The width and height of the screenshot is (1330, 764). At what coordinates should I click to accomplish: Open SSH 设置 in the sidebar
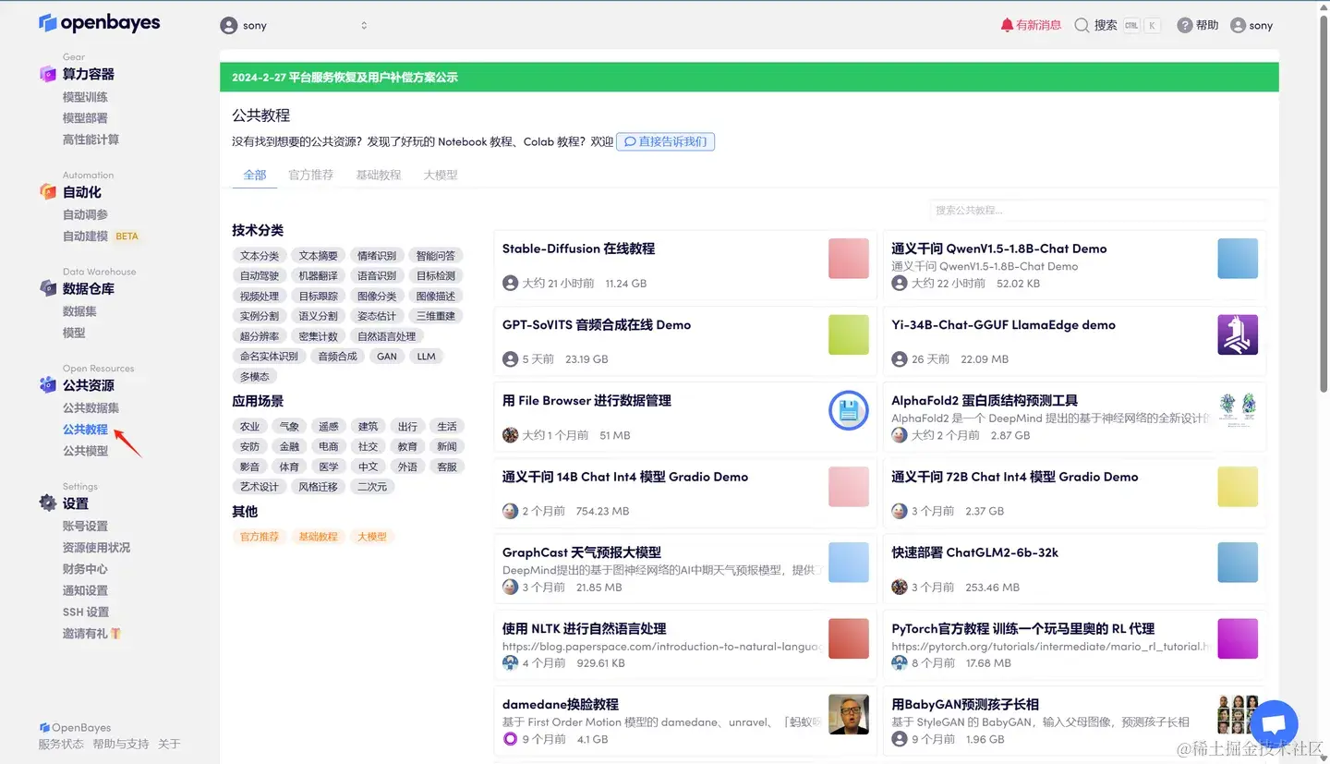pyautogui.click(x=86, y=612)
